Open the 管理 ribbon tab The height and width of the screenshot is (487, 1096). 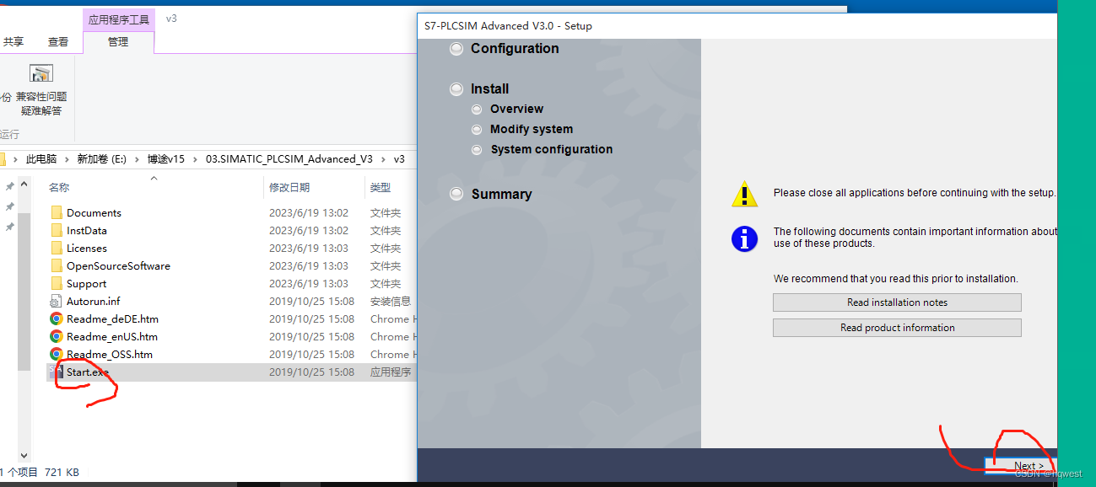[x=118, y=41]
